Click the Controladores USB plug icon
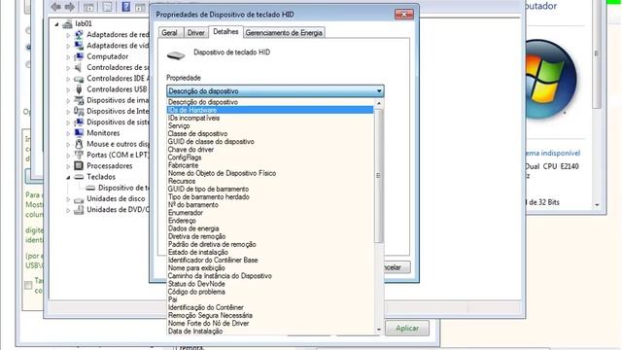The height and width of the screenshot is (350, 622). tap(79, 89)
